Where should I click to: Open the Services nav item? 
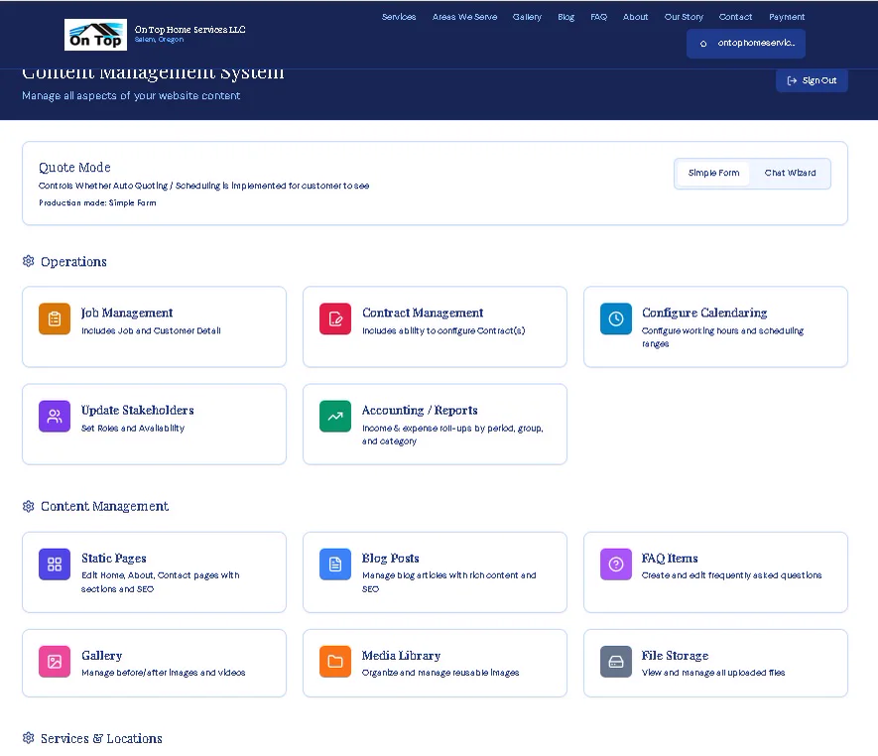pos(399,17)
